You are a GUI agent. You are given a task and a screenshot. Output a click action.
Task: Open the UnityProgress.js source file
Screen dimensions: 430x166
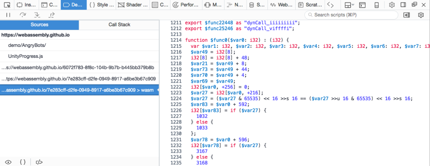(x=79, y=57)
